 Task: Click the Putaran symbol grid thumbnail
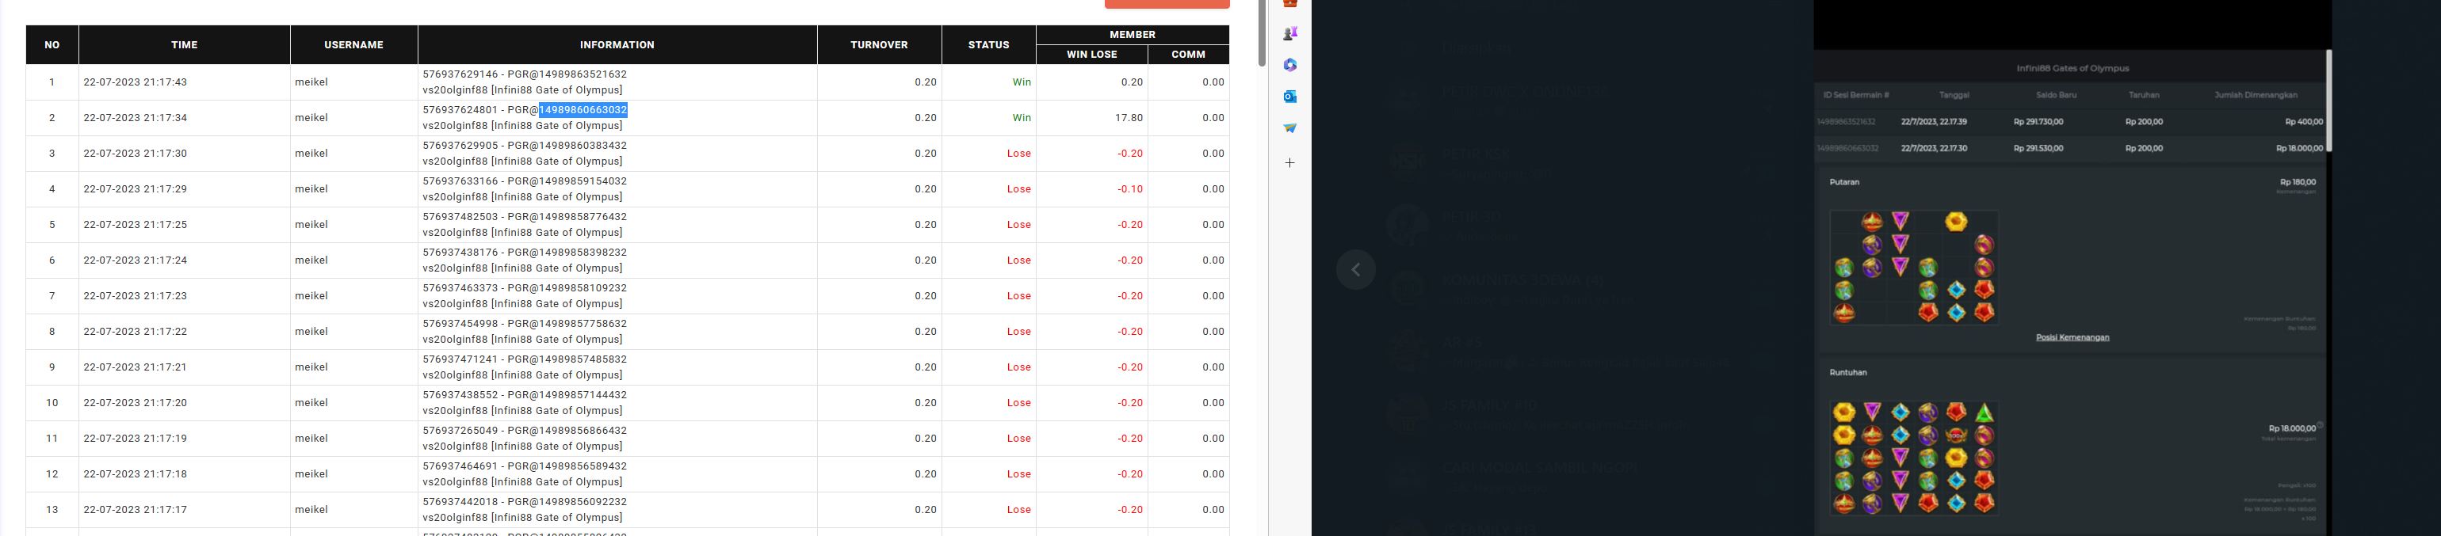coord(1914,268)
